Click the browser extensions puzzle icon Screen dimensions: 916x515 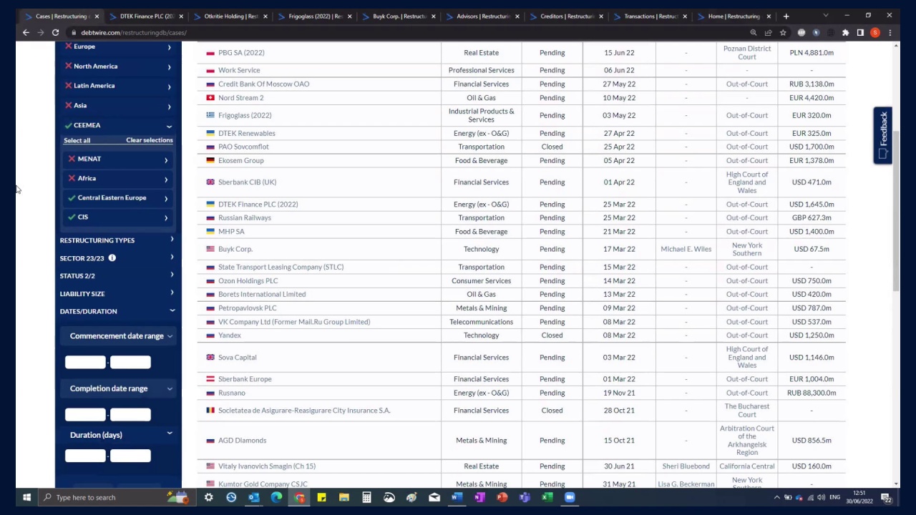point(846,32)
